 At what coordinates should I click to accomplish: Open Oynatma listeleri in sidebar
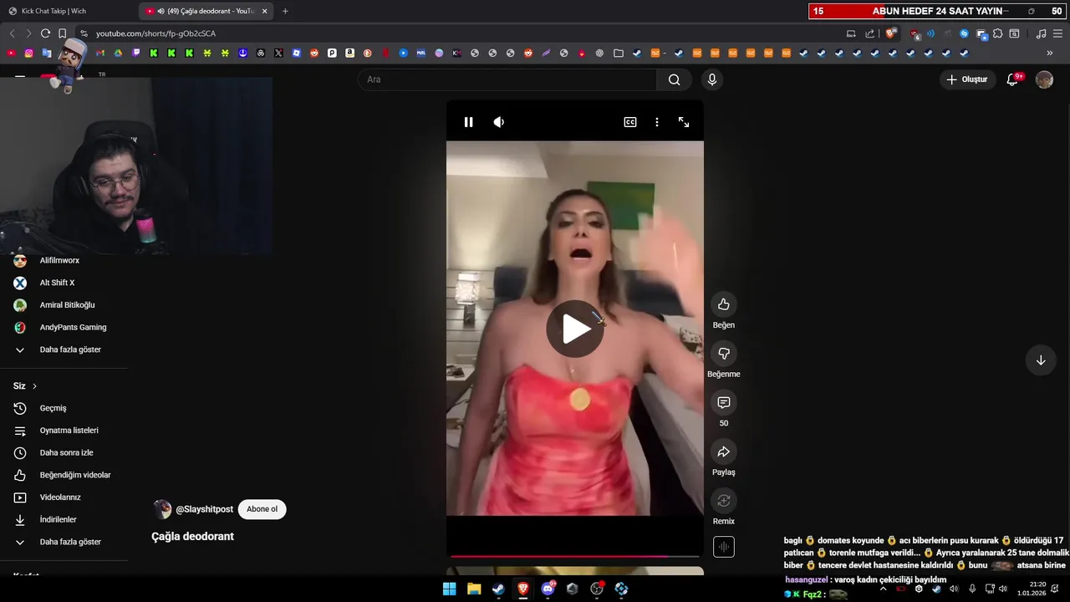click(x=69, y=431)
